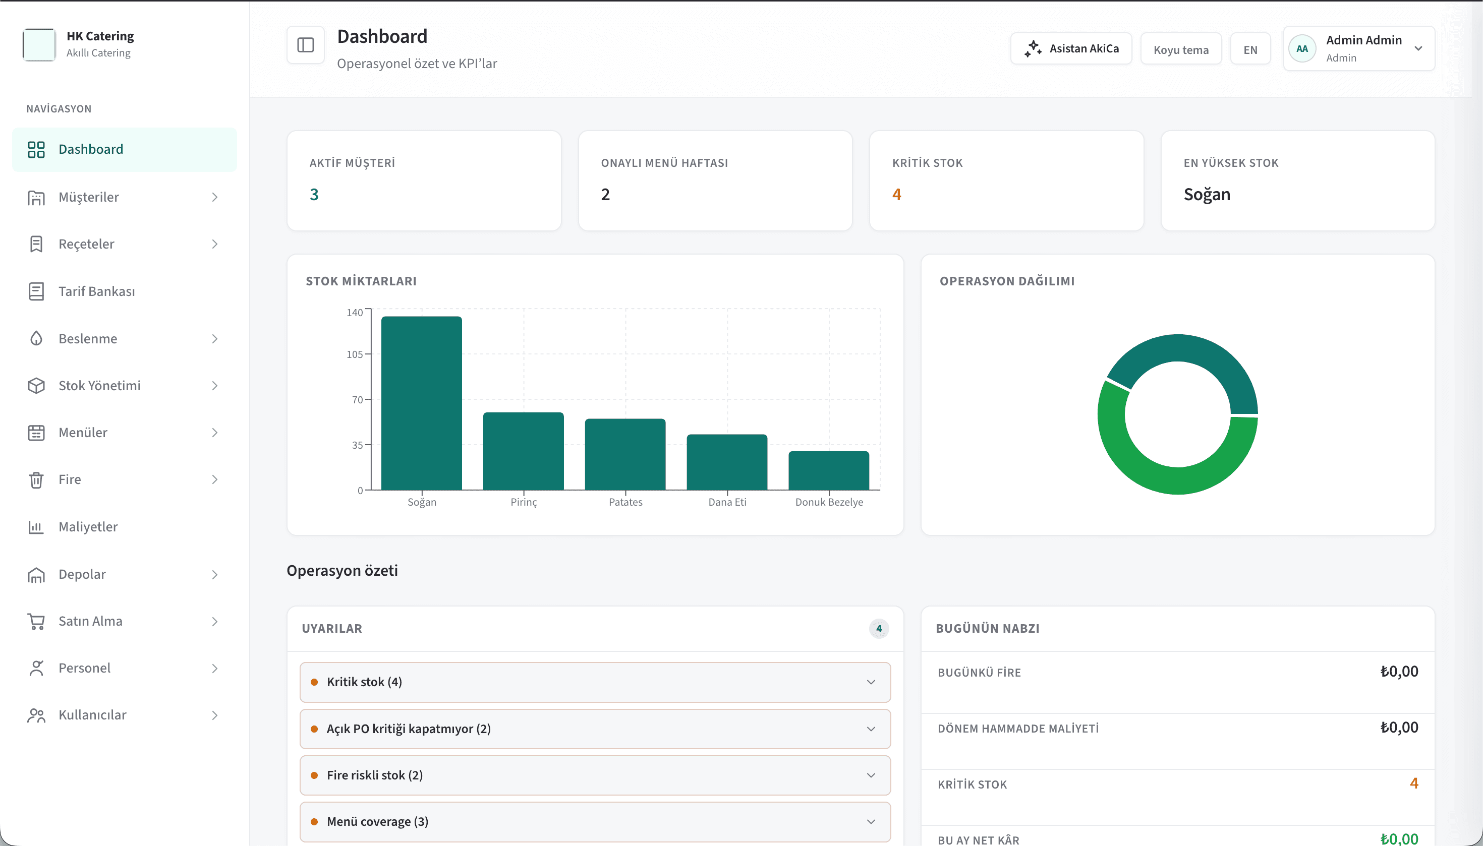Expand the Fire submenu chevron
Image resolution: width=1483 pixels, height=846 pixels.
214,480
